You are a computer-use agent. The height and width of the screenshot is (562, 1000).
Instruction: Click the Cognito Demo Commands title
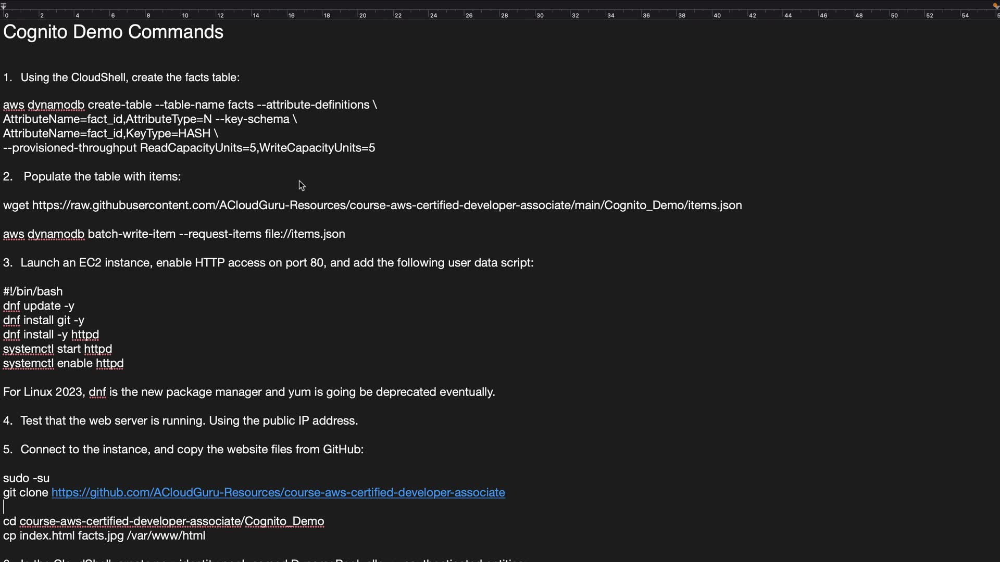pyautogui.click(x=113, y=32)
